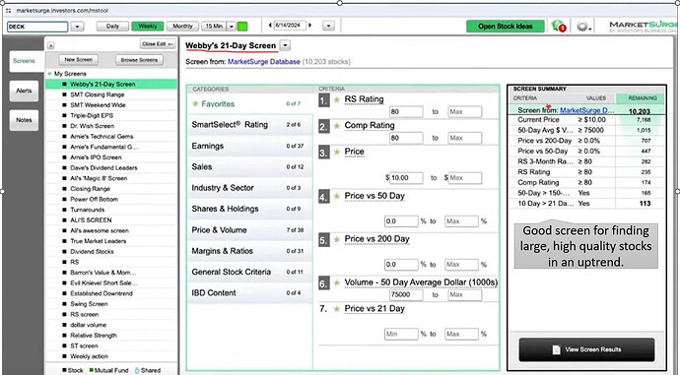
Task: Open the settings gear icon
Action: pos(582,27)
